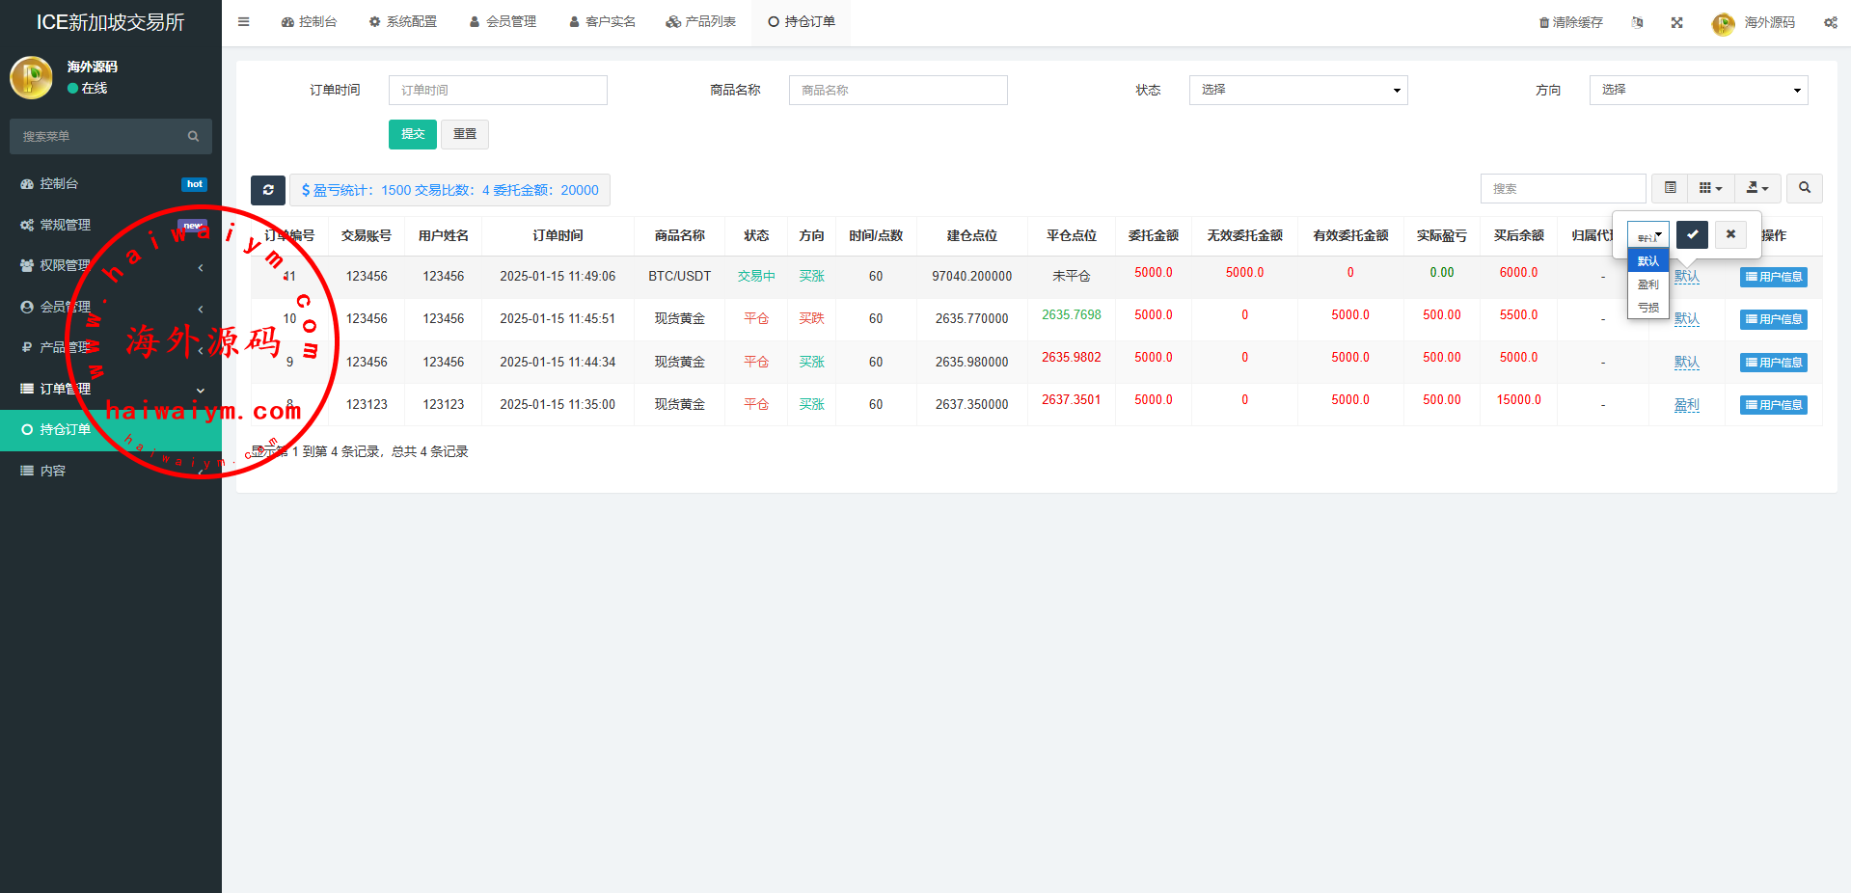
Task: Open the language translation icon
Action: click(1637, 22)
